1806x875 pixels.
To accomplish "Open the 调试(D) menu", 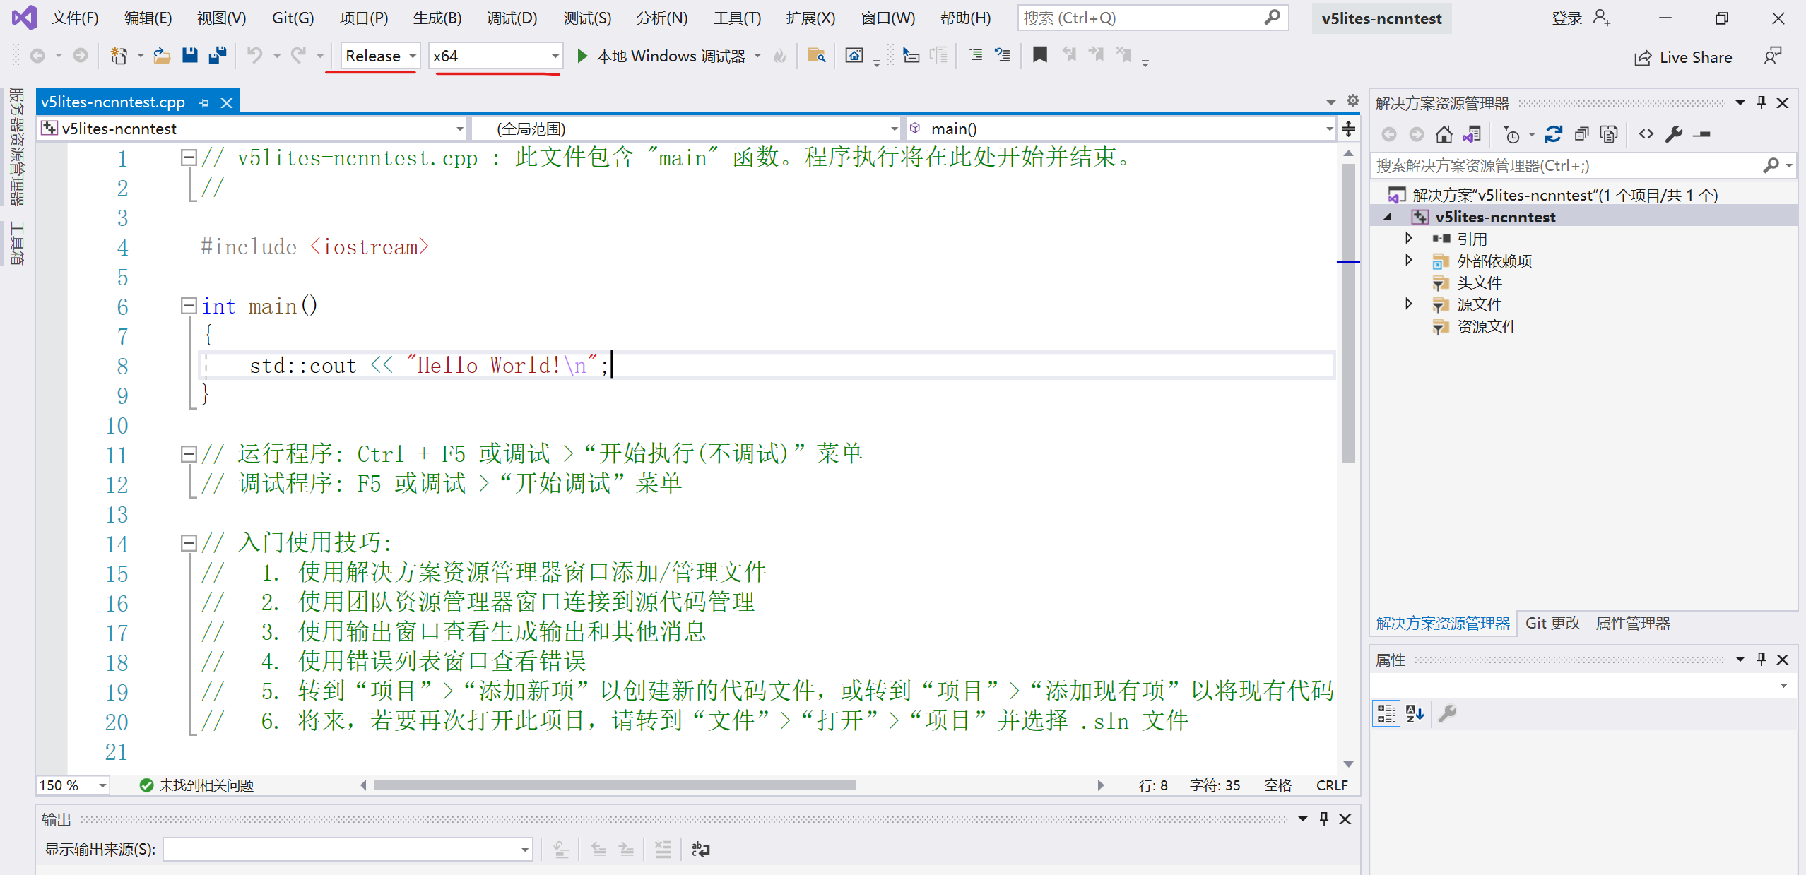I will (512, 18).
